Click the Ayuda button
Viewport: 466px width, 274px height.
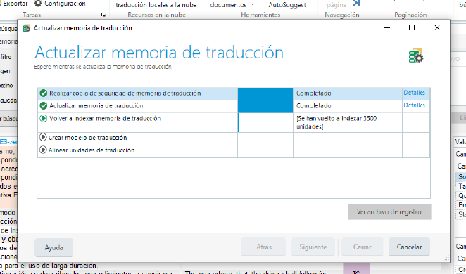tap(53, 247)
